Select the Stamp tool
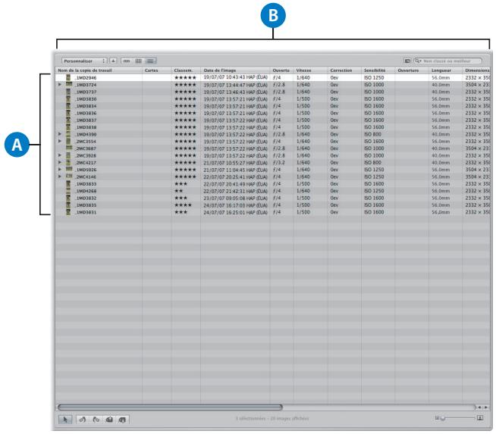Image resolution: width=496 pixels, height=434 pixels. click(x=122, y=420)
